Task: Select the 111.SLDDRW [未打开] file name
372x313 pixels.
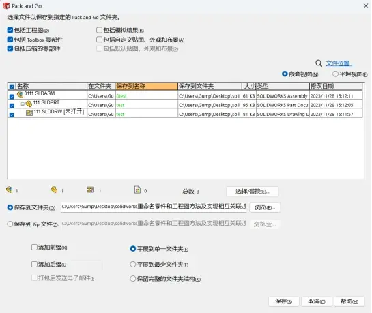Action: point(59,111)
